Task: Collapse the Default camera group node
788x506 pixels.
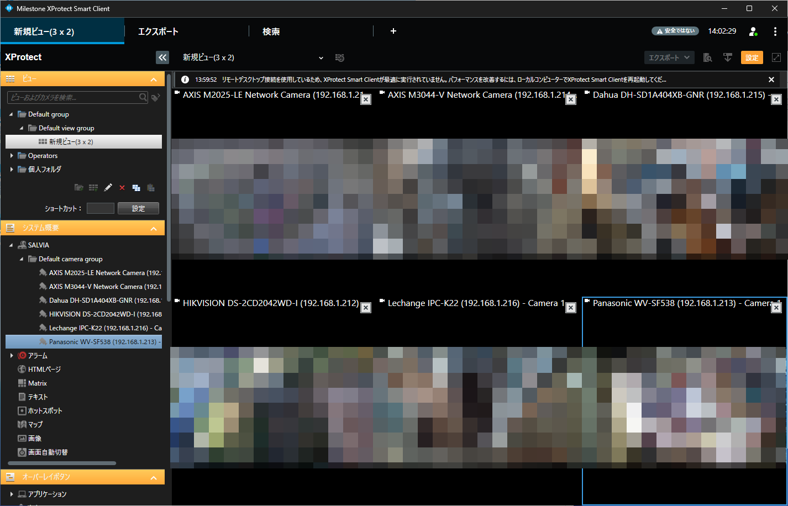Action: tap(22, 259)
